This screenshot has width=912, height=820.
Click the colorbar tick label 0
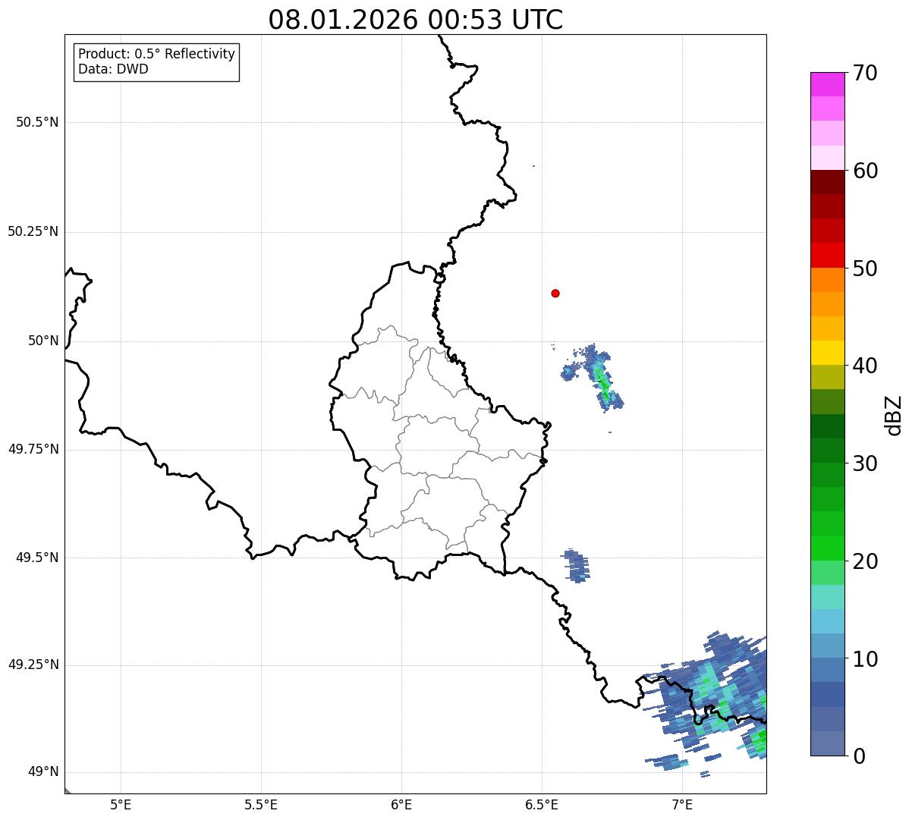pos(858,756)
